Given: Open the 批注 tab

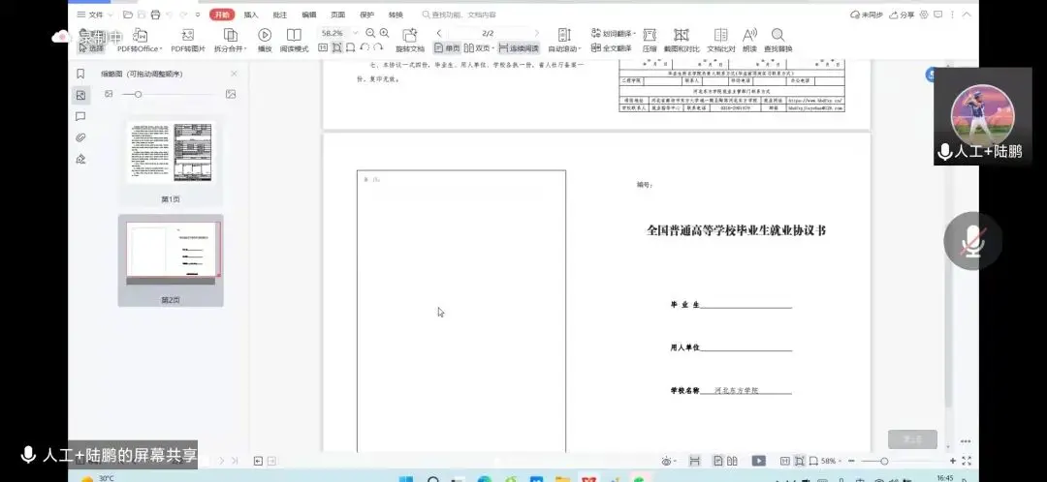Looking at the screenshot, I should [x=280, y=14].
